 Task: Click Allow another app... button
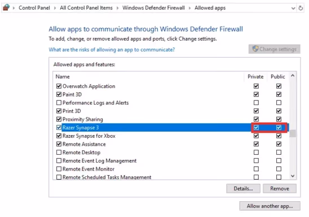(x=270, y=206)
